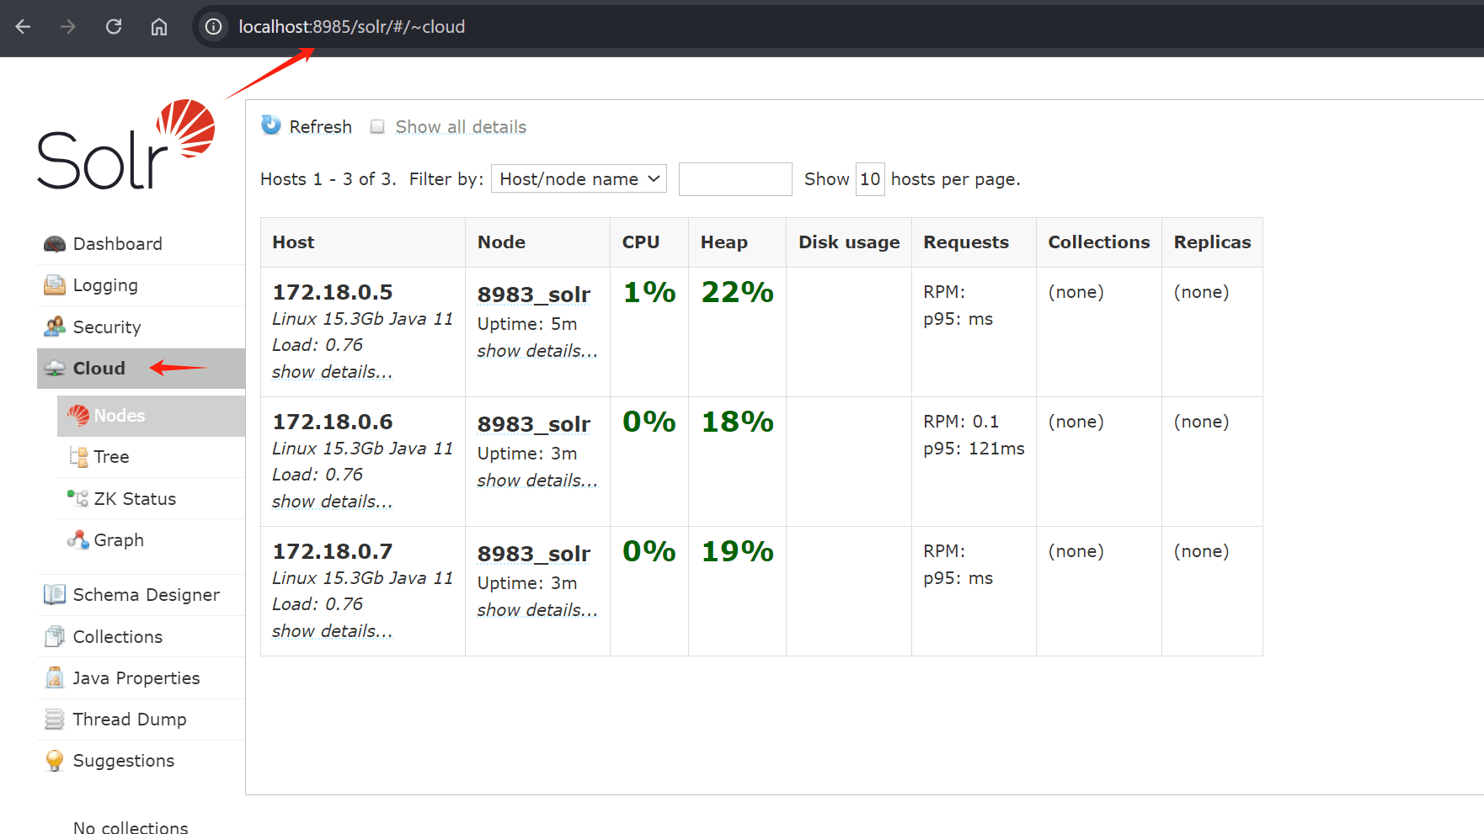Click the filter text input field

pos(735,179)
